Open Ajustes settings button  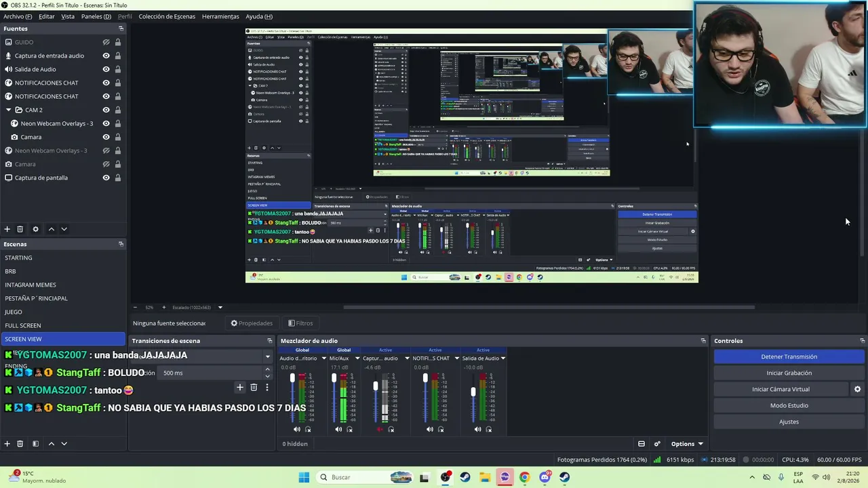[789, 422]
